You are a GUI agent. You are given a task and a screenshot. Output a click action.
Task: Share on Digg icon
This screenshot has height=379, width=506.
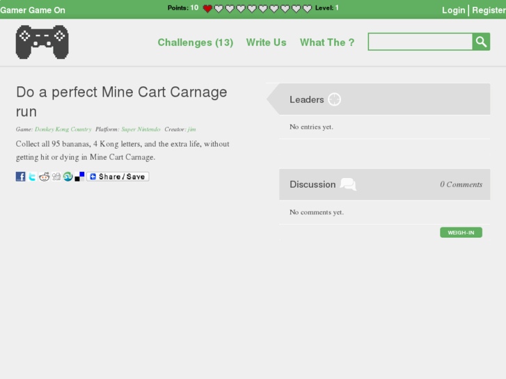coord(56,177)
